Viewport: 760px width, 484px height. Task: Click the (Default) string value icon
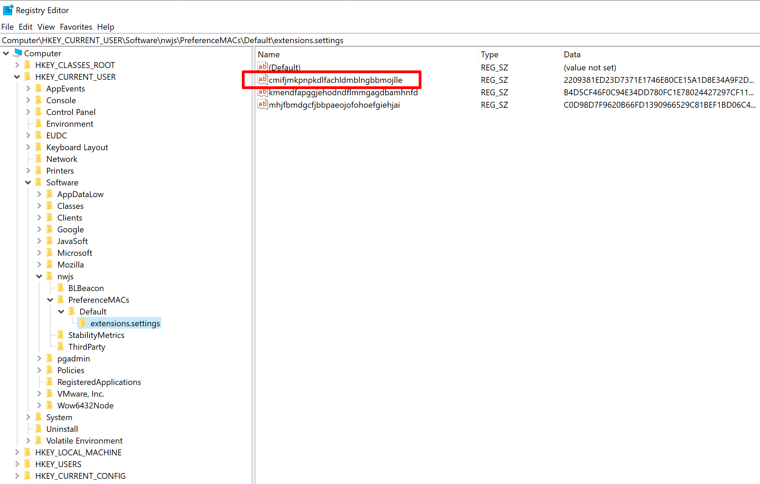263,67
